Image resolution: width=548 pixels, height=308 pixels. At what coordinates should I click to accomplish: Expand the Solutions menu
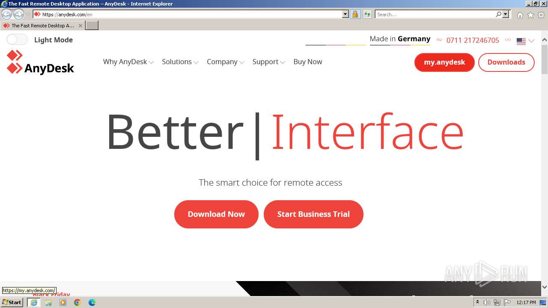coord(180,62)
